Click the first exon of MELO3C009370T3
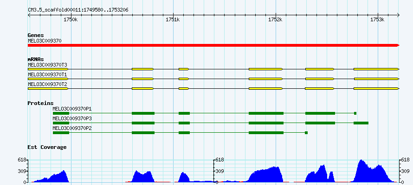Screen dimensions: 413x185 (48, 69)
